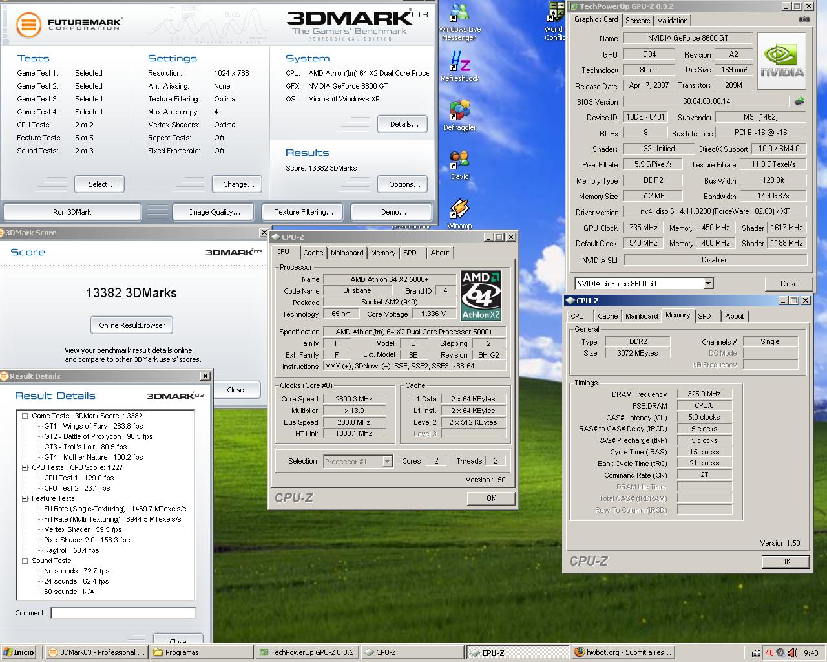Select the Ragtroll 50.4 fps result row
This screenshot has height=662, width=827.
click(72, 550)
